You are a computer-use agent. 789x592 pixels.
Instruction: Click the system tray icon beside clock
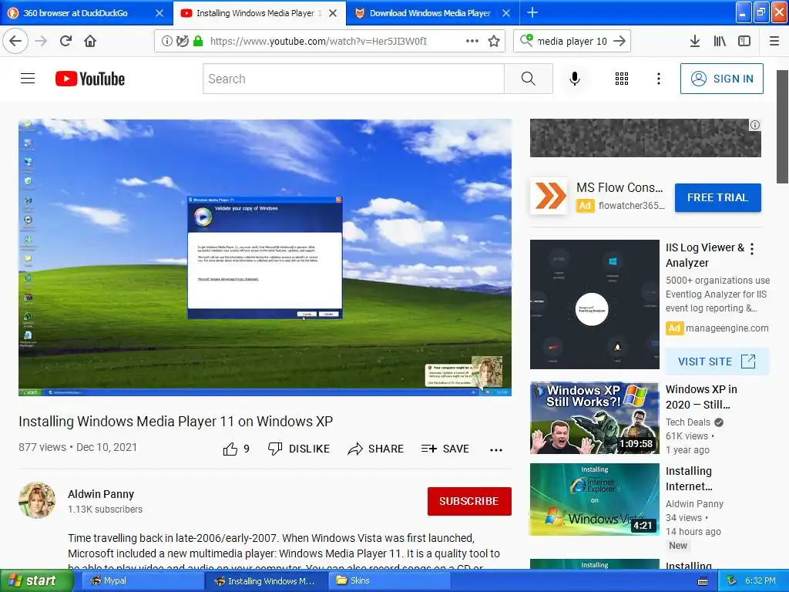pos(732,581)
